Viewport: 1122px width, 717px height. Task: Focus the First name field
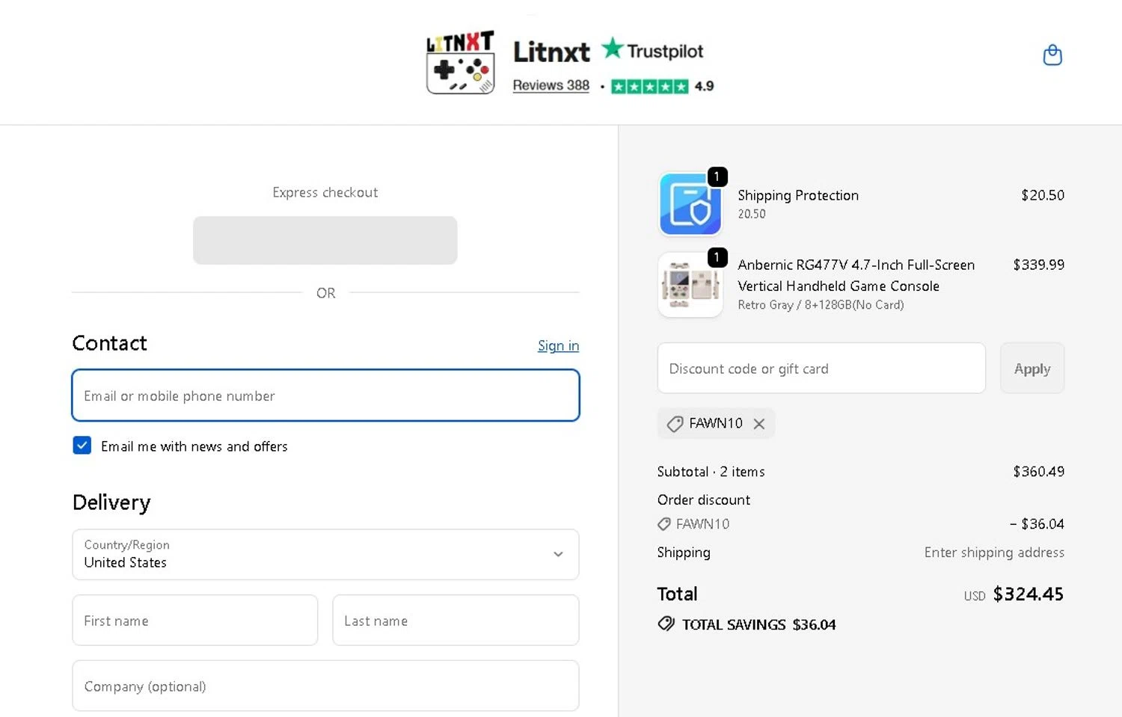point(195,620)
